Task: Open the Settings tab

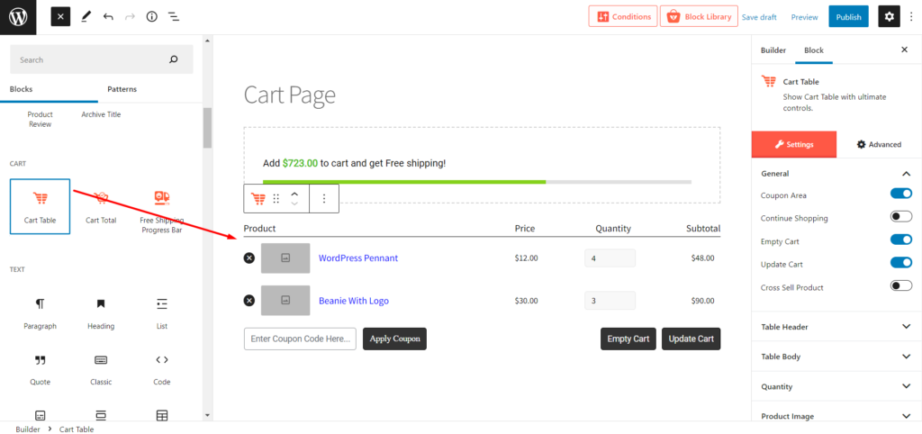Action: click(x=794, y=144)
